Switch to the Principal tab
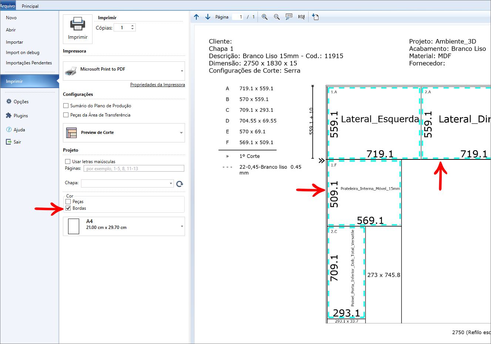Image resolution: width=491 pixels, height=344 pixels. coord(30,6)
